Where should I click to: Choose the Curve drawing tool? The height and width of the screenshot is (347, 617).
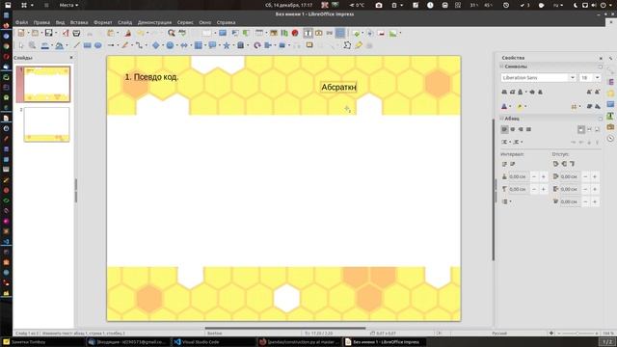click(124, 45)
